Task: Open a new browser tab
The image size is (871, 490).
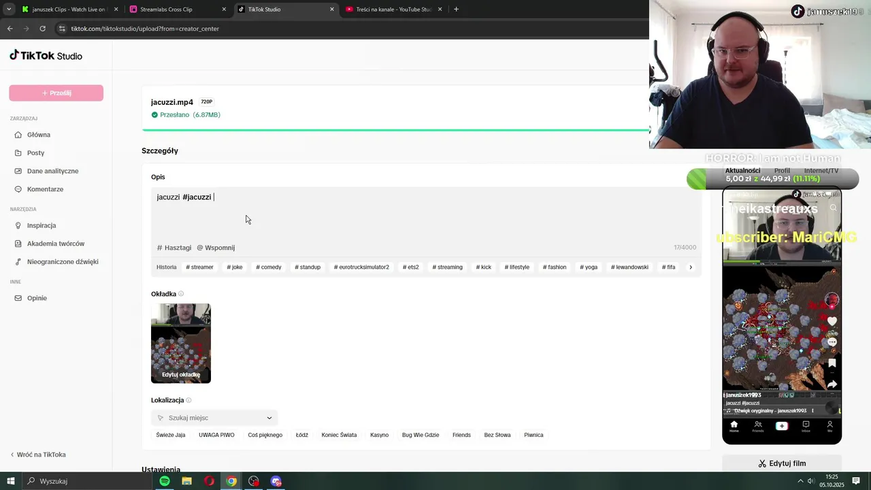Action: [456, 10]
